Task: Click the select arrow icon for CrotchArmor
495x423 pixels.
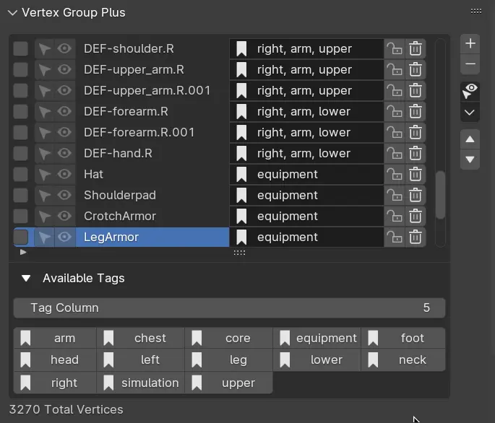Action: point(45,217)
